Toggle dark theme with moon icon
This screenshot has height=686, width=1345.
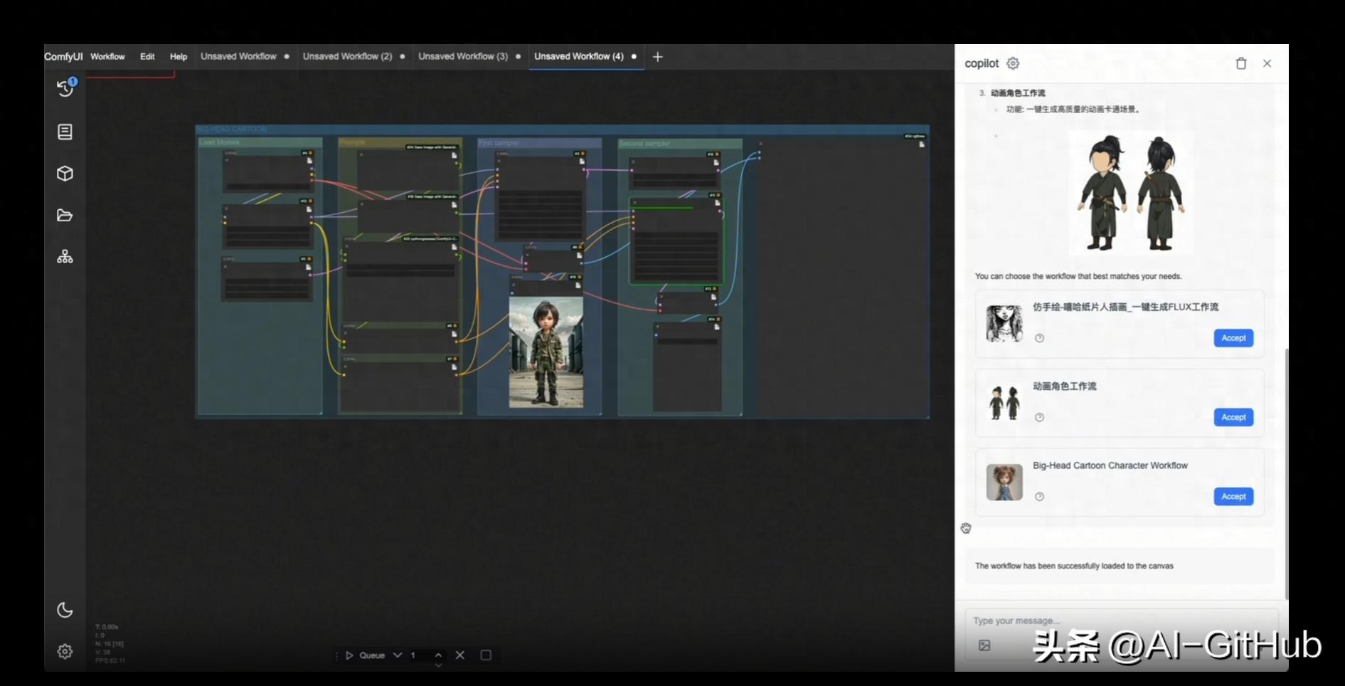coord(65,610)
